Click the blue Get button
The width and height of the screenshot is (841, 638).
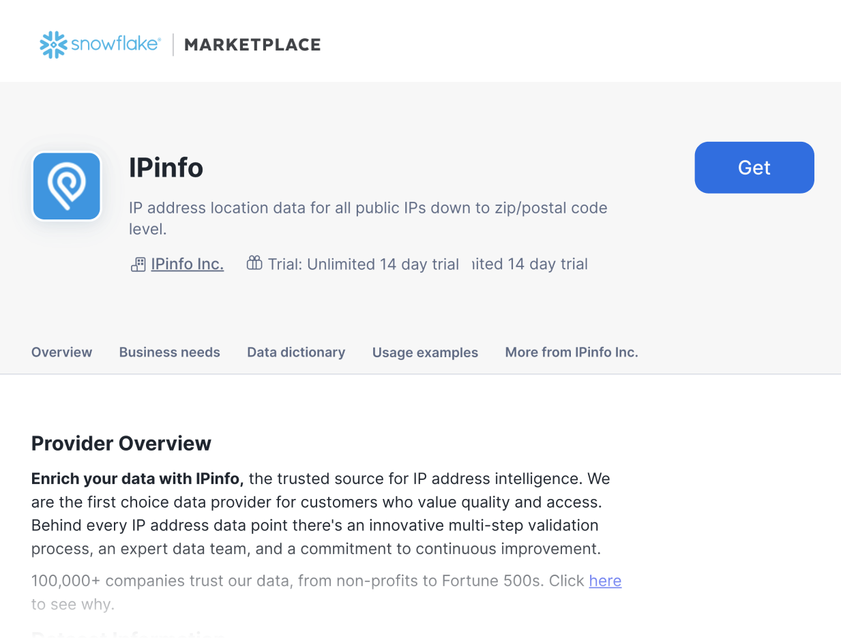[x=754, y=167]
